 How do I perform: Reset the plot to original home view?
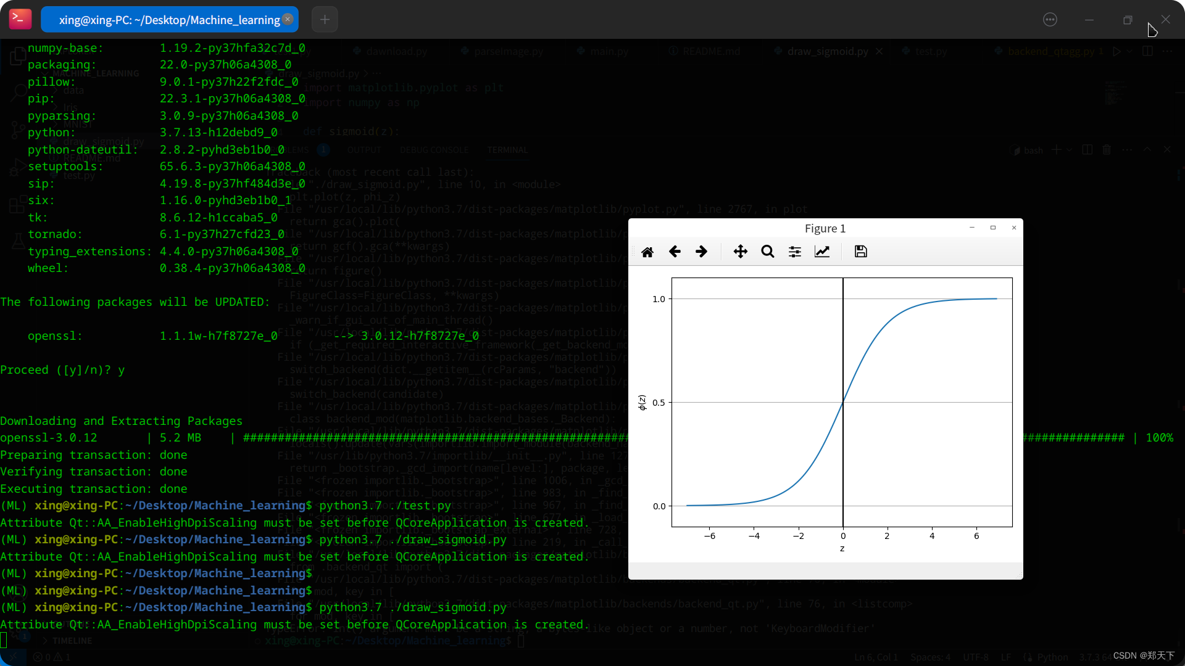(647, 252)
